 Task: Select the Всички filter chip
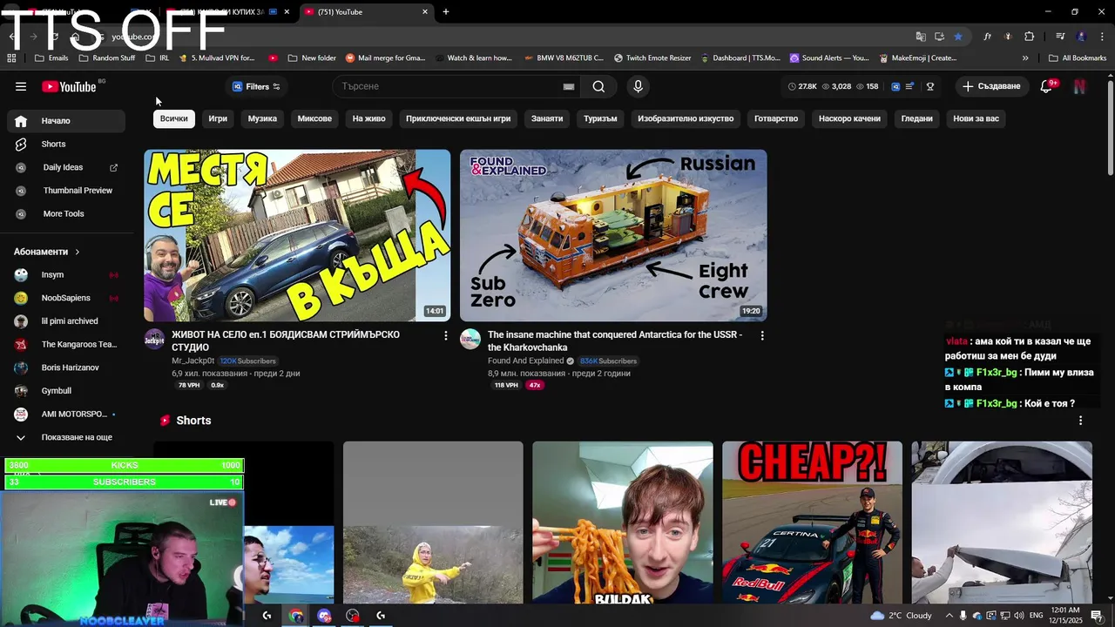pyautogui.click(x=173, y=118)
